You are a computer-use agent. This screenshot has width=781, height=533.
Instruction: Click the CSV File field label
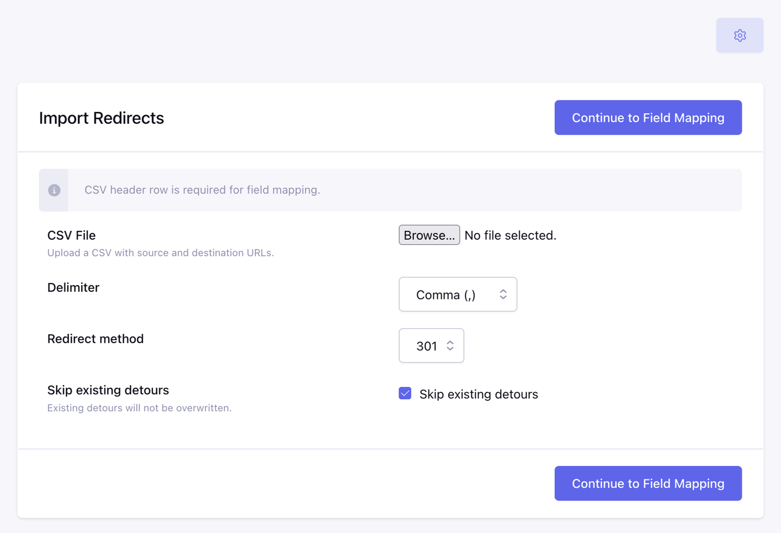[71, 236]
